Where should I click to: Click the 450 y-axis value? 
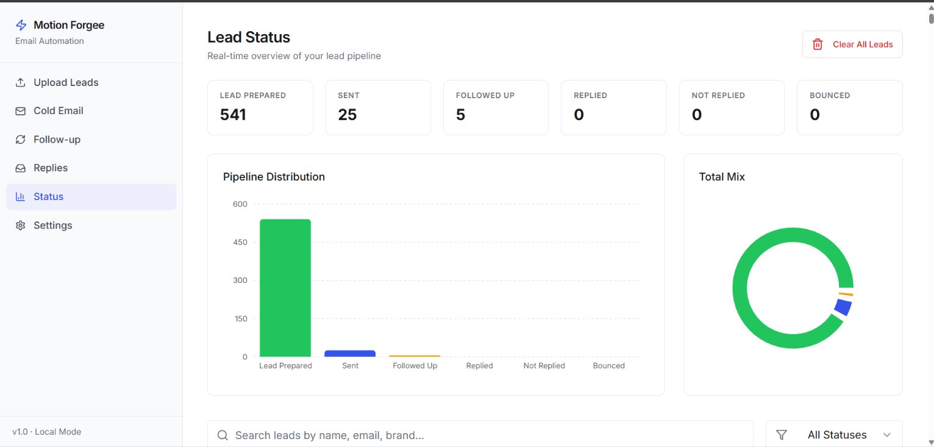point(240,243)
